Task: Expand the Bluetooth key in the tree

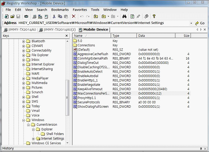Action: [23, 42]
